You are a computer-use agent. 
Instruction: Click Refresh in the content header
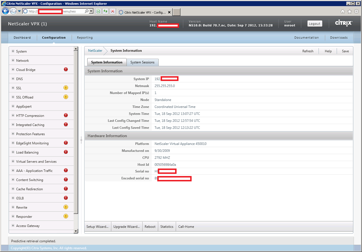click(308, 51)
